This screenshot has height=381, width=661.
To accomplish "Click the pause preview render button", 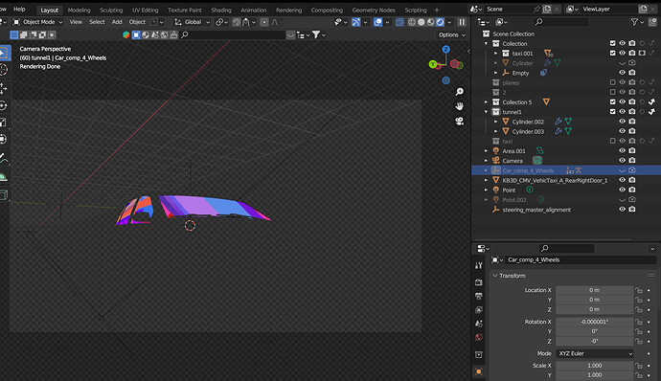I will (x=462, y=22).
